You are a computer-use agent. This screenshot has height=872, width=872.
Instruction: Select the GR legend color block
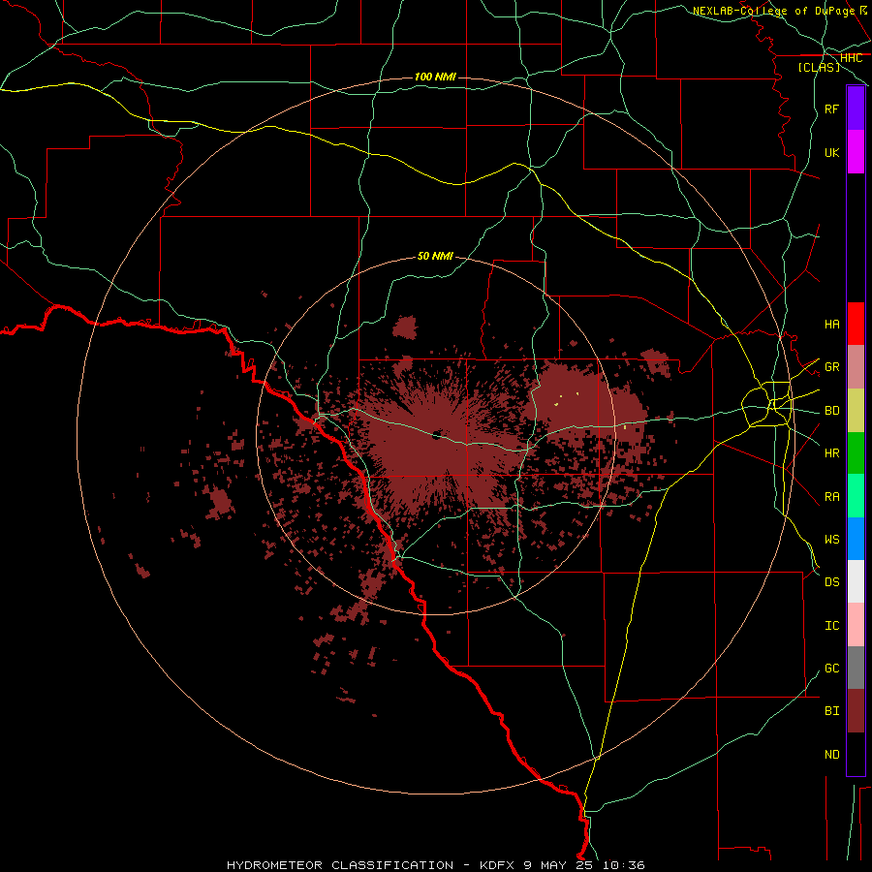click(x=856, y=367)
